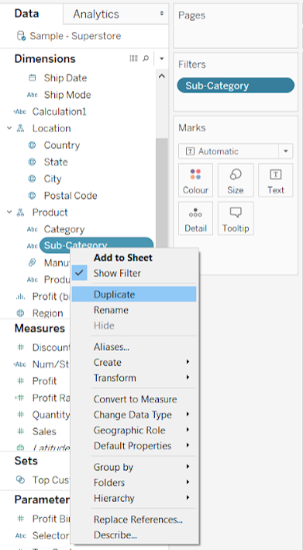The width and height of the screenshot is (303, 550).
Task: Click the Text button on Marks card
Action: click(x=276, y=180)
